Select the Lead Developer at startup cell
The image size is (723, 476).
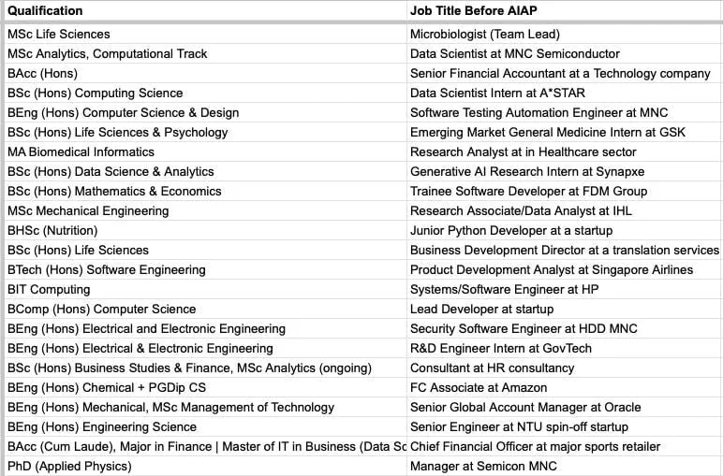pos(565,310)
